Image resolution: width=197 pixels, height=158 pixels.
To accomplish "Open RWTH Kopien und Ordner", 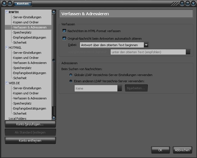I will pos(26,22).
